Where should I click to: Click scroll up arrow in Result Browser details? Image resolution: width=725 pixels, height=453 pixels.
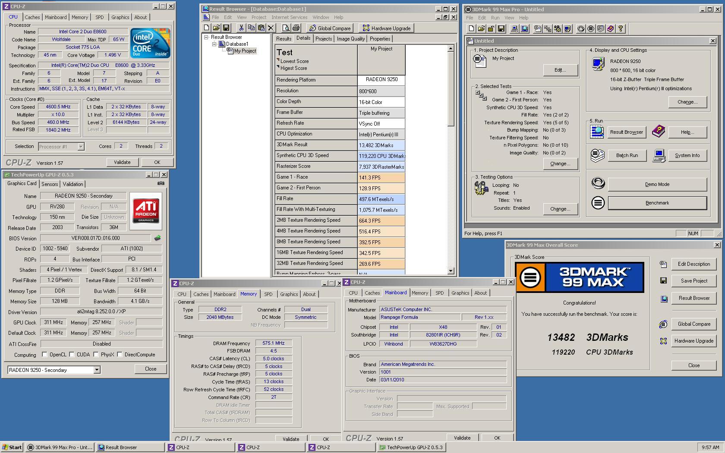(451, 48)
